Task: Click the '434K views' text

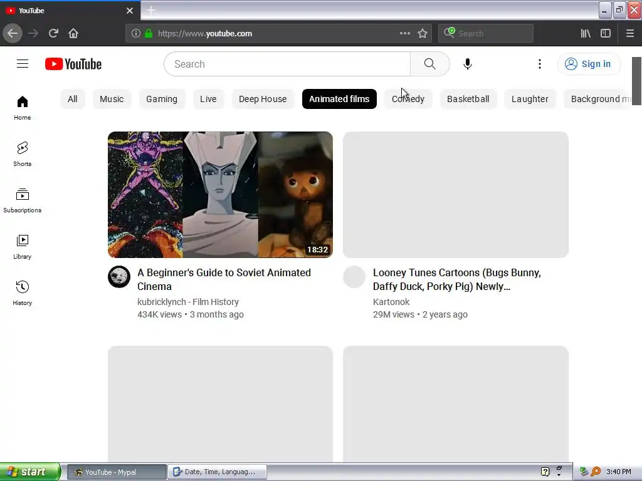Action: tap(160, 314)
